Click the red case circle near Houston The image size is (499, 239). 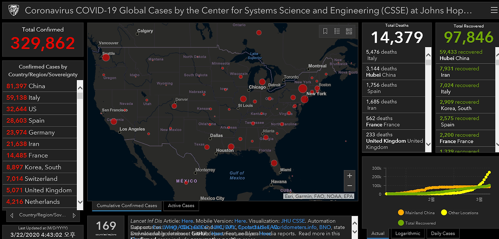231,147
